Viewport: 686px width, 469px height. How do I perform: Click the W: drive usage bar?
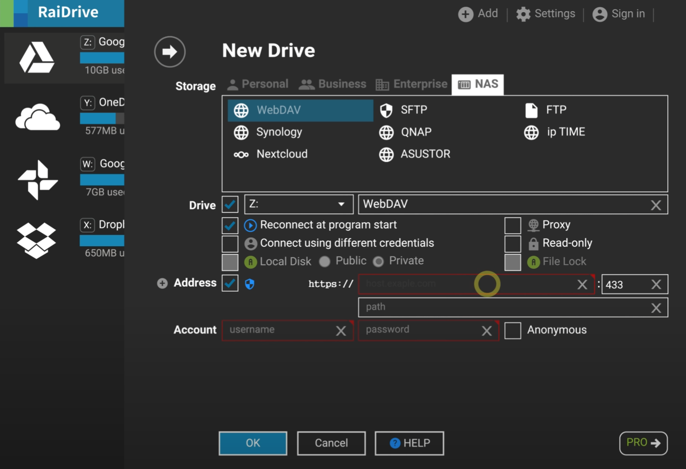[x=102, y=180]
